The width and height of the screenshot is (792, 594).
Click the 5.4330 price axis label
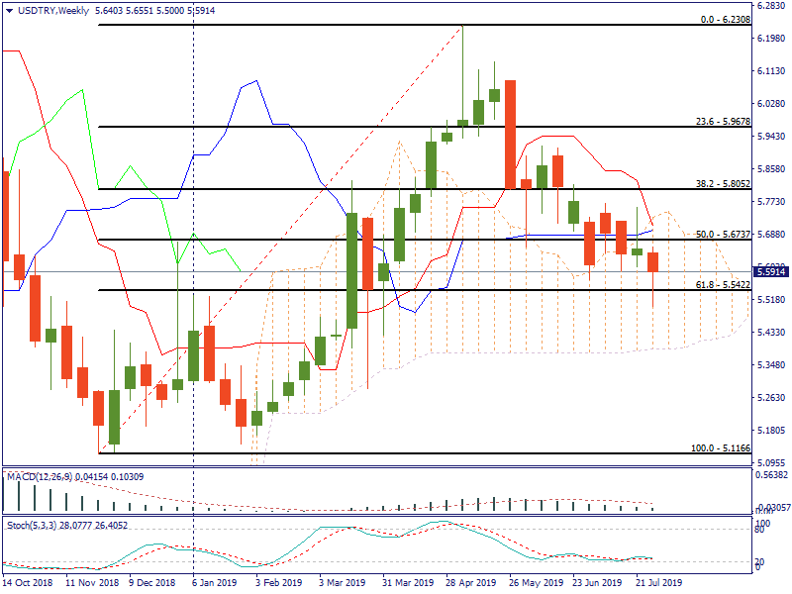(x=770, y=332)
